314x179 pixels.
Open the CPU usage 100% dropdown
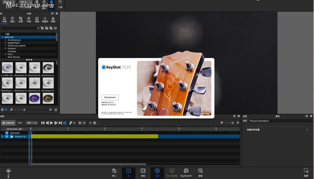click(x=26, y=2)
